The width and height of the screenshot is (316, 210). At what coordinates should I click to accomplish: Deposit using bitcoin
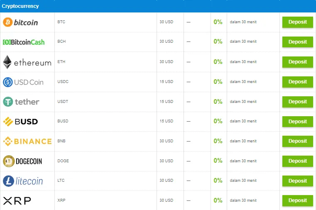pos(297,22)
